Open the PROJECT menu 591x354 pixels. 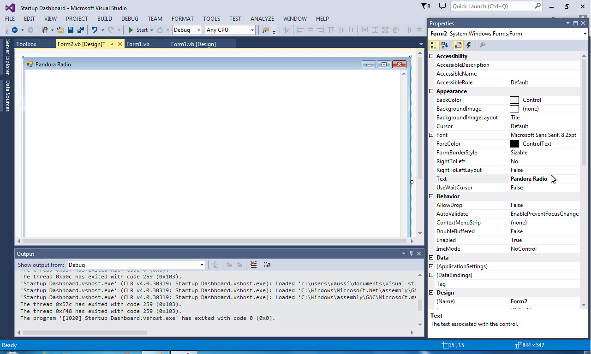click(x=77, y=19)
